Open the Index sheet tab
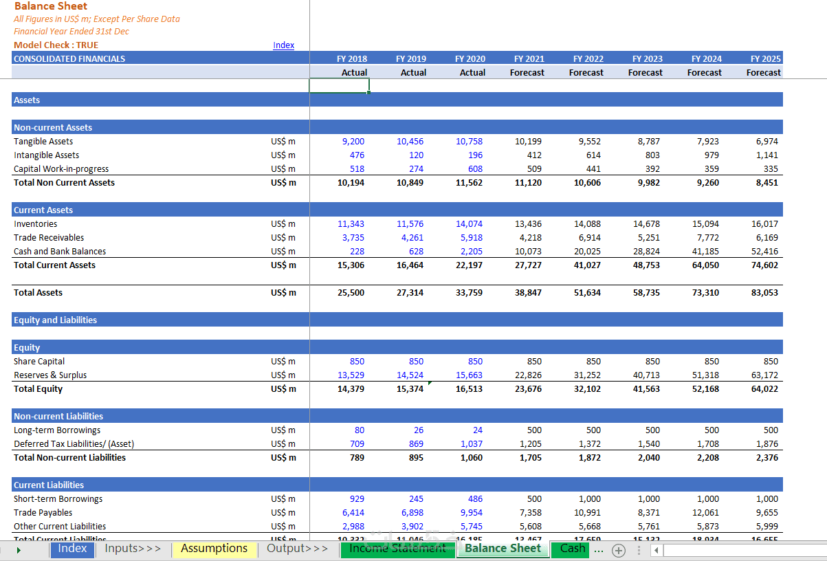The width and height of the screenshot is (827, 561). point(72,549)
